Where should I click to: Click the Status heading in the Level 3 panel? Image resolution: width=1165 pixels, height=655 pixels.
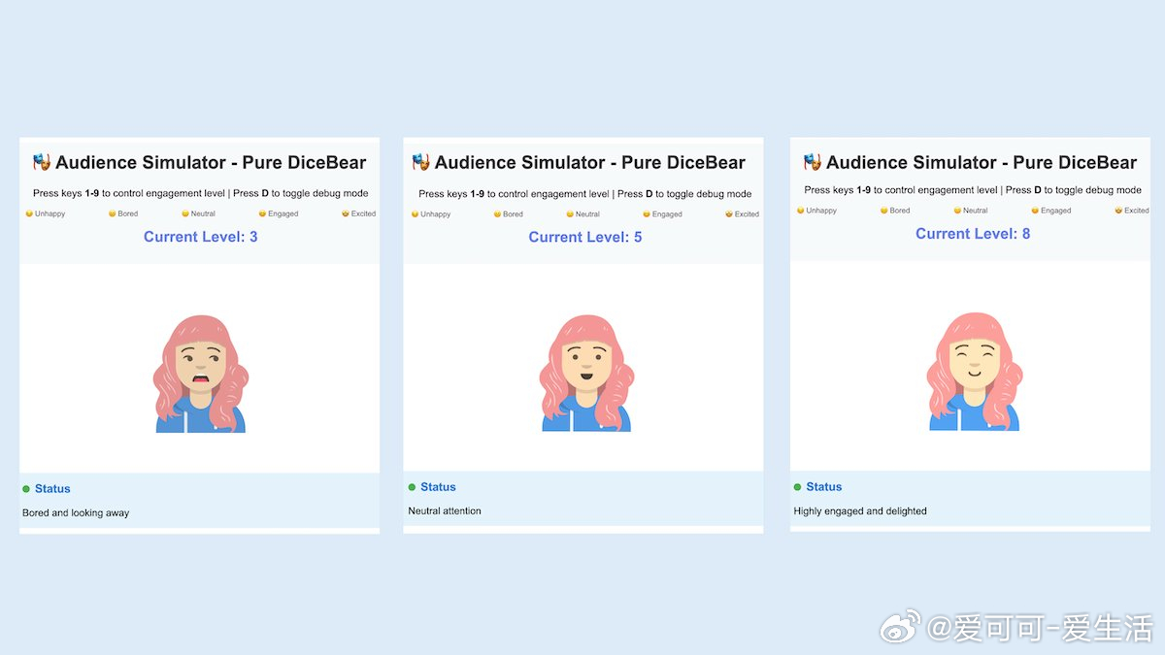52,489
